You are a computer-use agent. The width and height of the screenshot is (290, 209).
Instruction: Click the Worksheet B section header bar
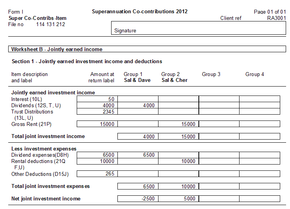click(x=147, y=49)
